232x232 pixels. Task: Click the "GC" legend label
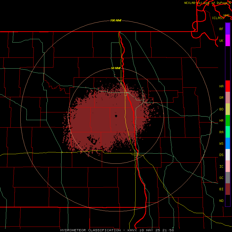(x=221, y=178)
